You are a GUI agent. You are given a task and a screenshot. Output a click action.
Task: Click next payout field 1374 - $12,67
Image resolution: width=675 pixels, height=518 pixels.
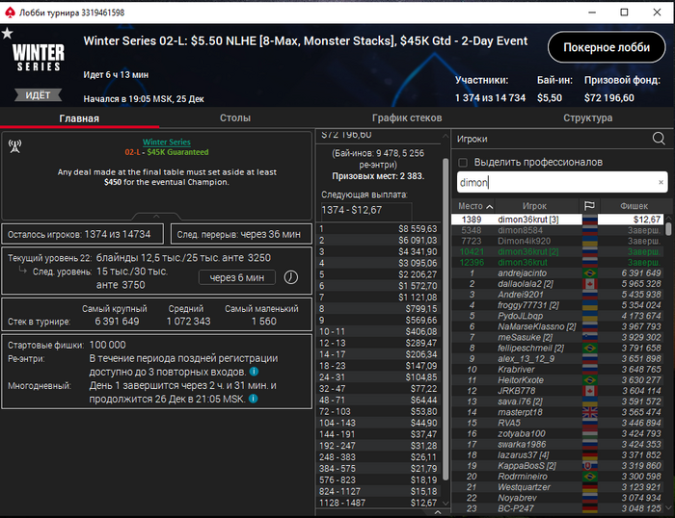(x=366, y=210)
